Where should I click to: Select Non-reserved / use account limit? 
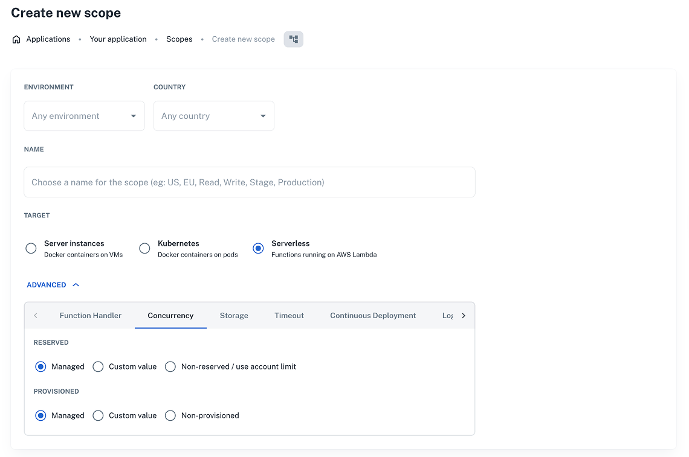[x=170, y=367]
